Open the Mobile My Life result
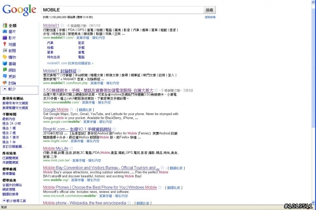The image size is (316, 210). (56, 148)
